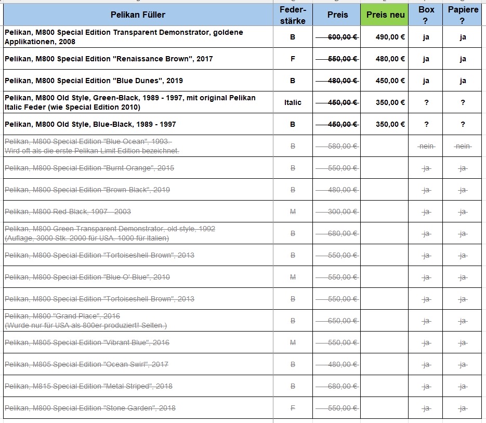This screenshot has width=486, height=423.
Task: Click the struck-through 'Blue Ocean' 1993 cell
Action: pyautogui.click(x=138, y=146)
